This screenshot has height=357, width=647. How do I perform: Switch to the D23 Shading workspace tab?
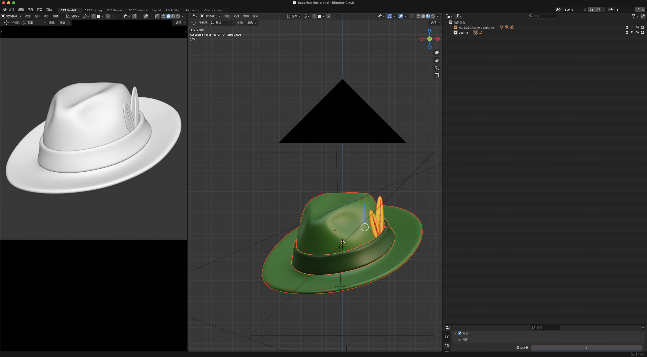(x=93, y=10)
